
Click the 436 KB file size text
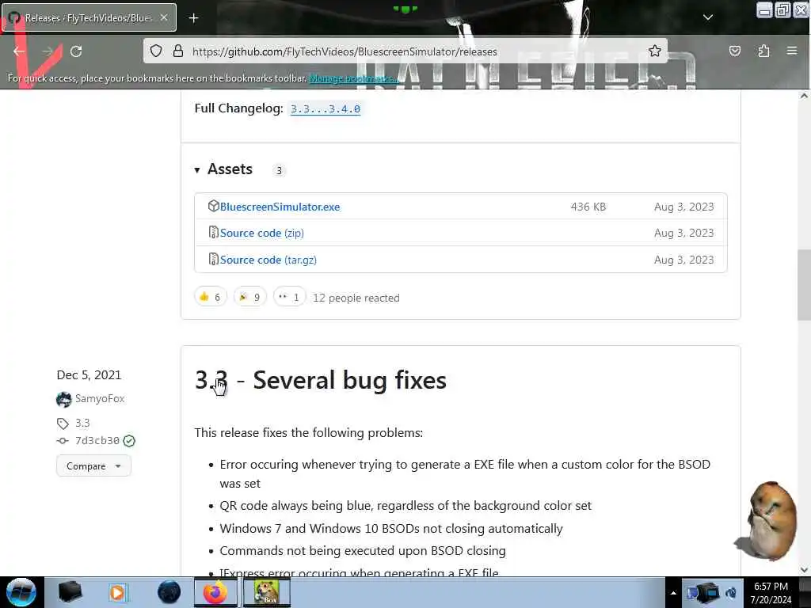[588, 207]
